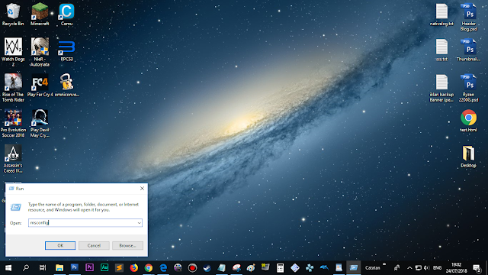488x275 pixels.
Task: Select the Cemu desktop icon
Action: point(66,15)
